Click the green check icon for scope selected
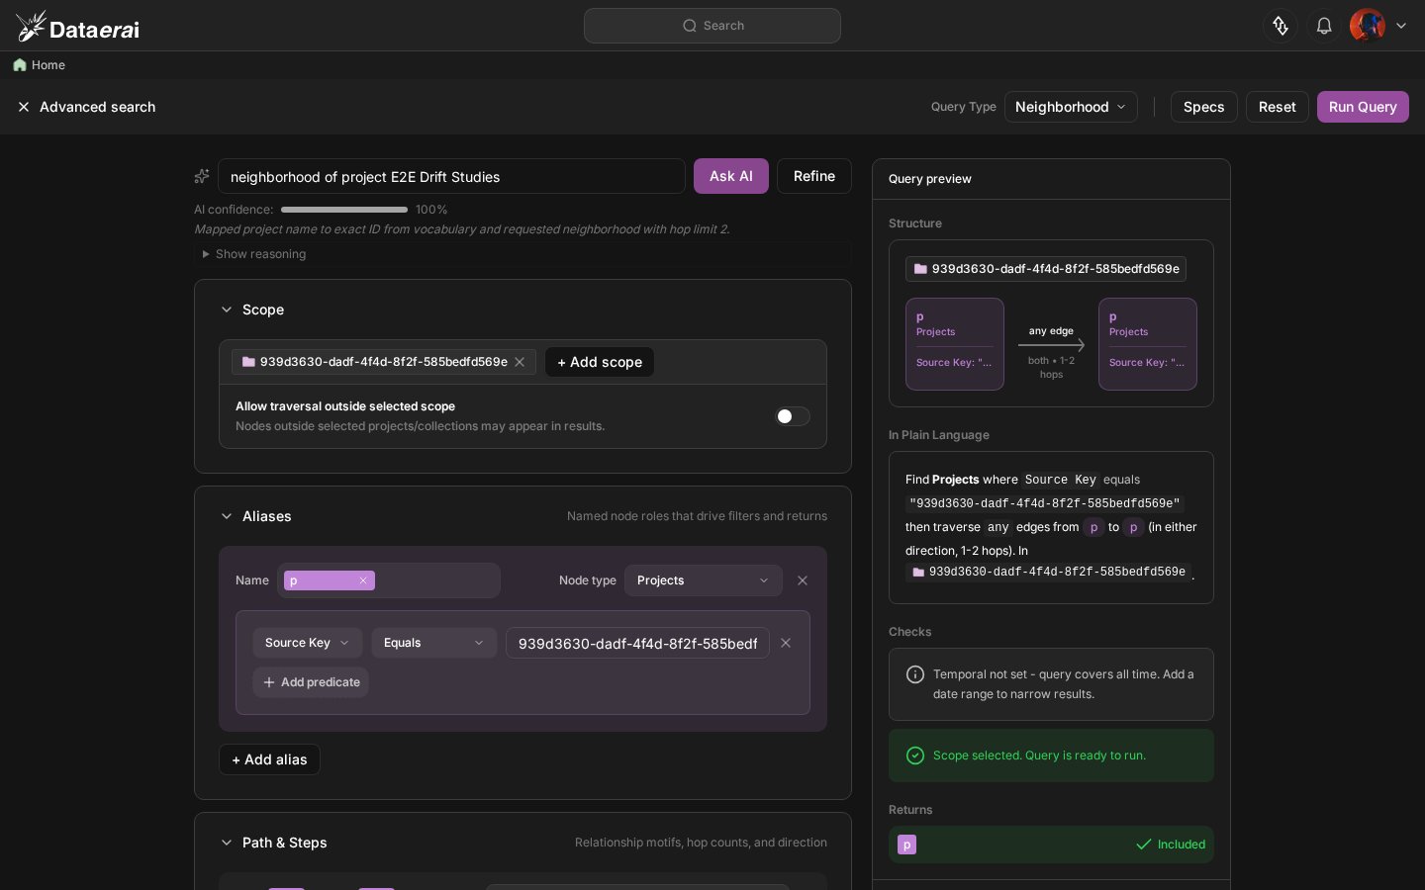Viewport: 1425px width, 890px height. click(915, 756)
